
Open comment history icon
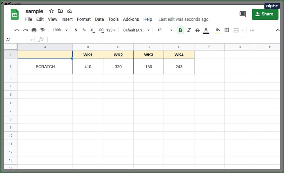(243, 14)
